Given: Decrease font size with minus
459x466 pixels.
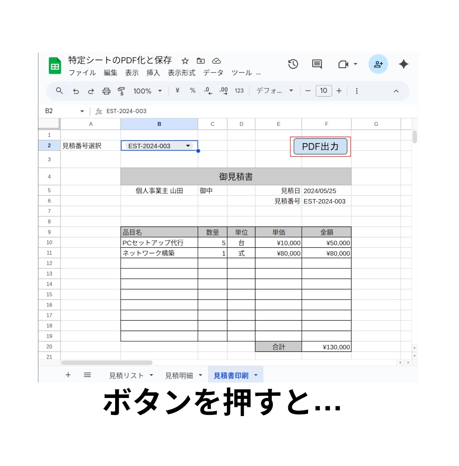Looking at the screenshot, I should click(x=308, y=91).
